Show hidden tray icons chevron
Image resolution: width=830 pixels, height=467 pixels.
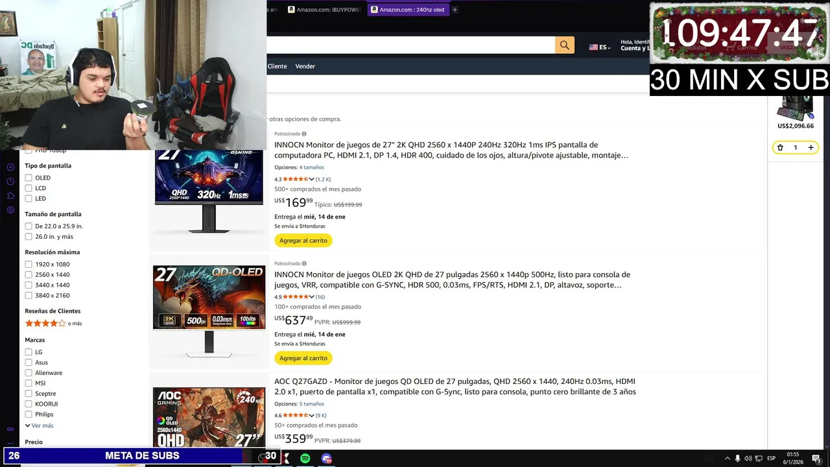(727, 459)
